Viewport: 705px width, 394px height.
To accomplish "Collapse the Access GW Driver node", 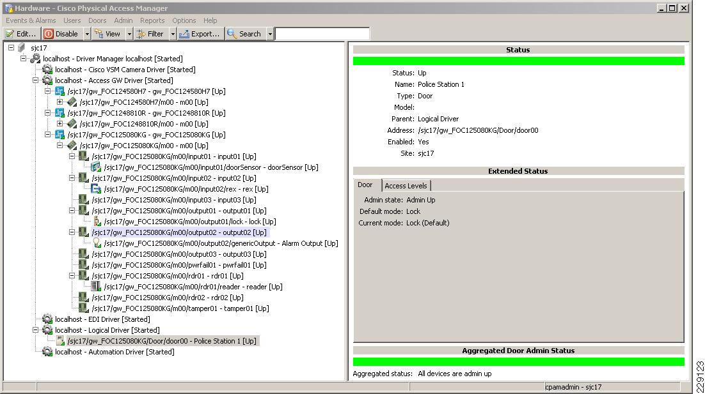I will (x=36, y=80).
